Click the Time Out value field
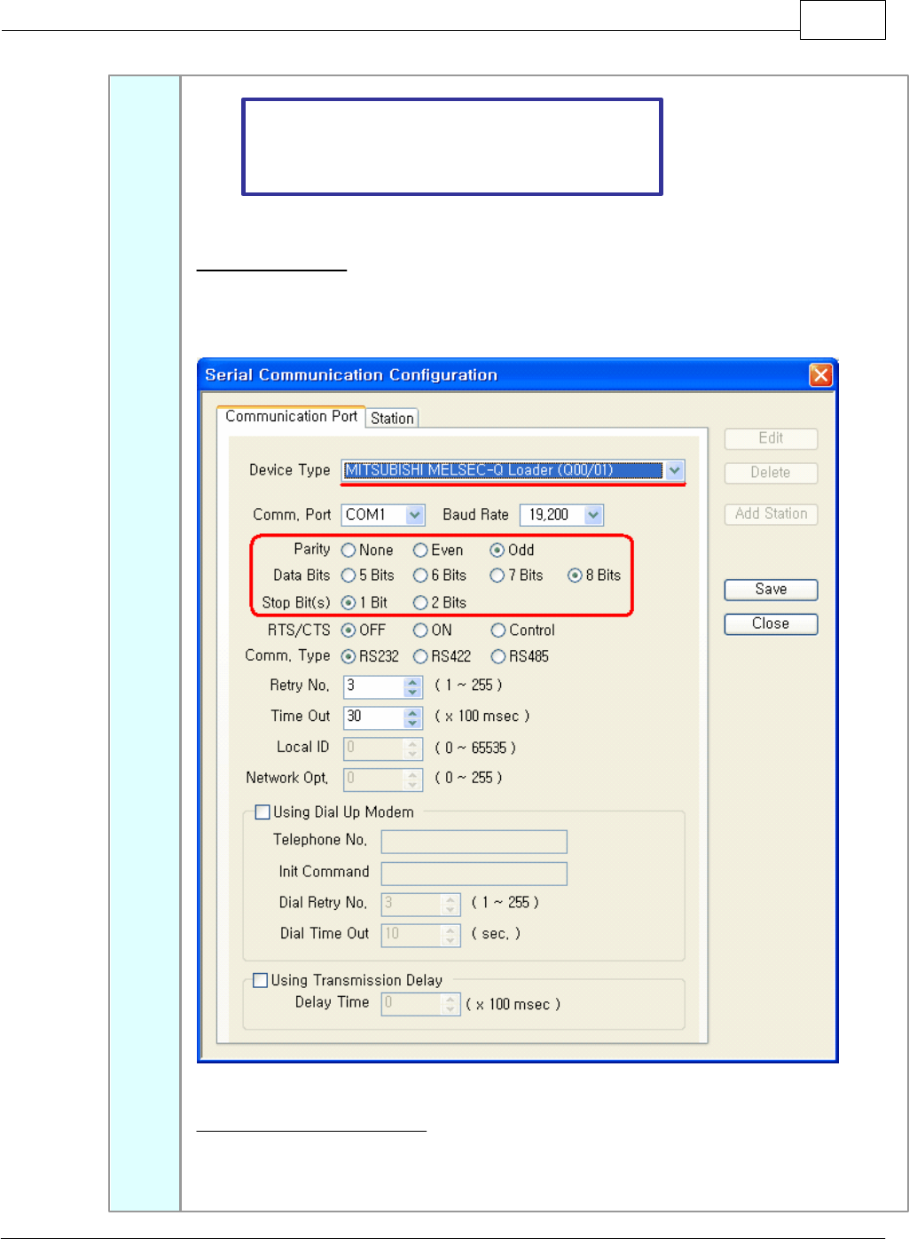This screenshot has height=1239, width=909. [373, 718]
